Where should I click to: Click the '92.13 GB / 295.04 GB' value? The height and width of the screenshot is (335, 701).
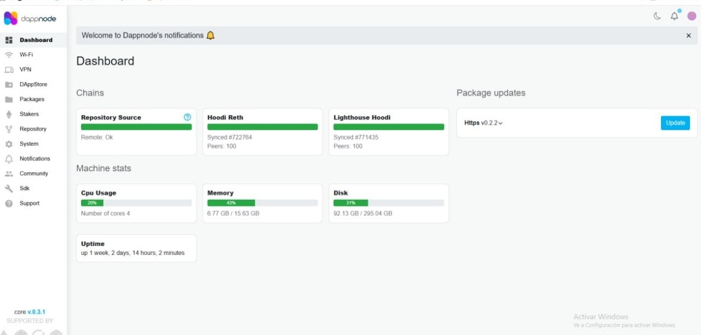pos(363,213)
